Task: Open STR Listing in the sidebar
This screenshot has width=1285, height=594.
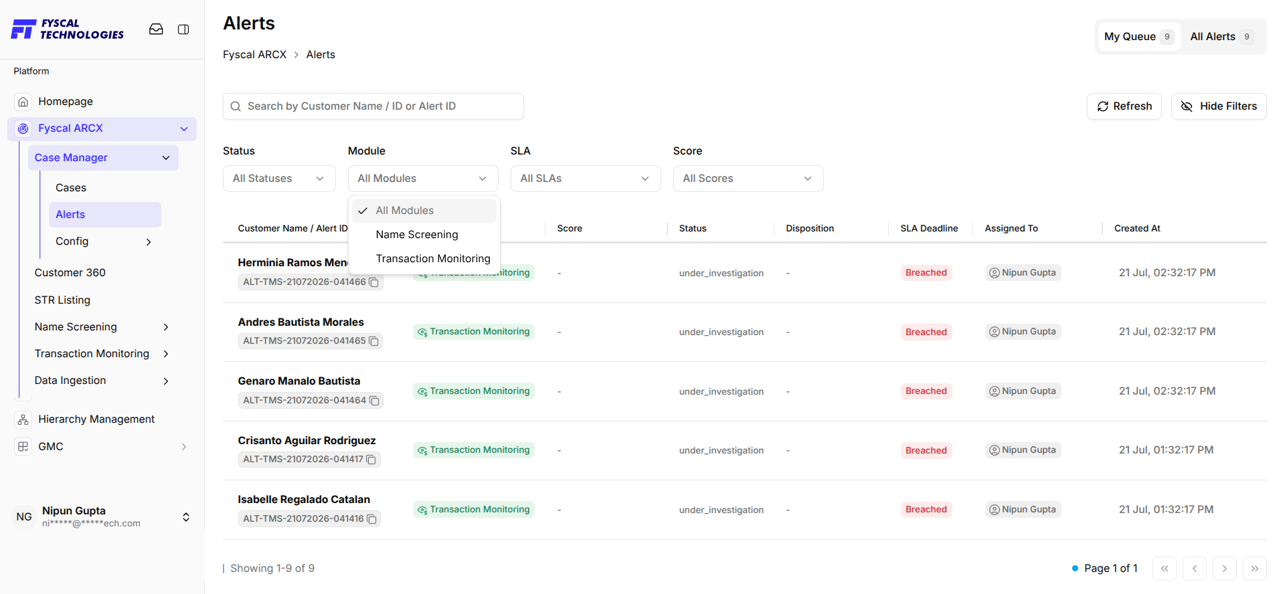Action: click(62, 300)
